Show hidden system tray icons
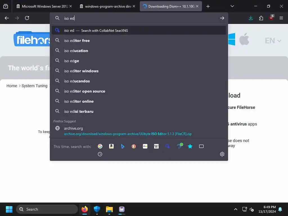Viewport: 288px width, 216px height. (236, 209)
